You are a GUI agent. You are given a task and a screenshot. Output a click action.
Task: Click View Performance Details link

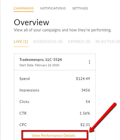click(x=53, y=135)
